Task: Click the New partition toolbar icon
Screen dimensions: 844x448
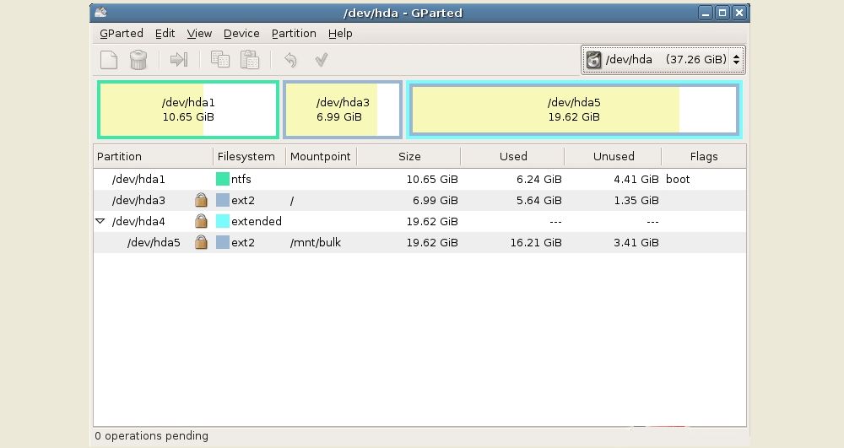Action: click(109, 60)
